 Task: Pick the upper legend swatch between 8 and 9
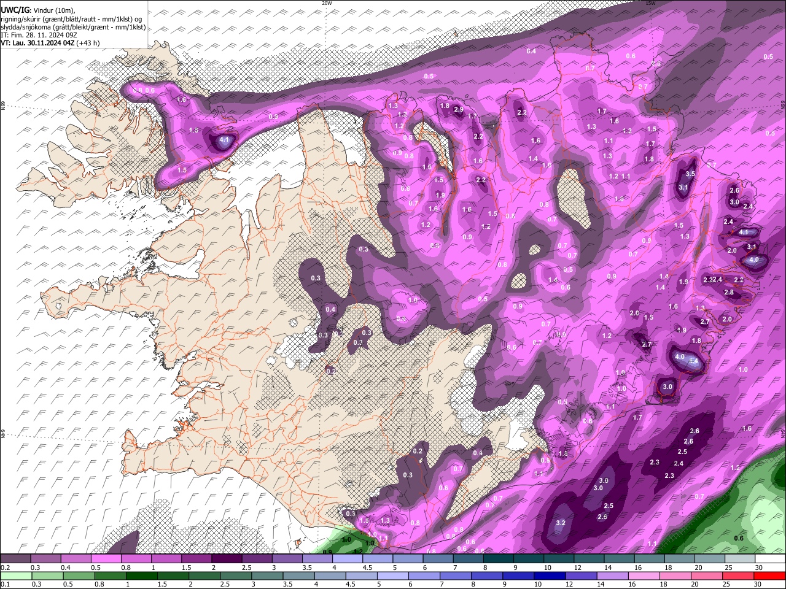pos(499,558)
